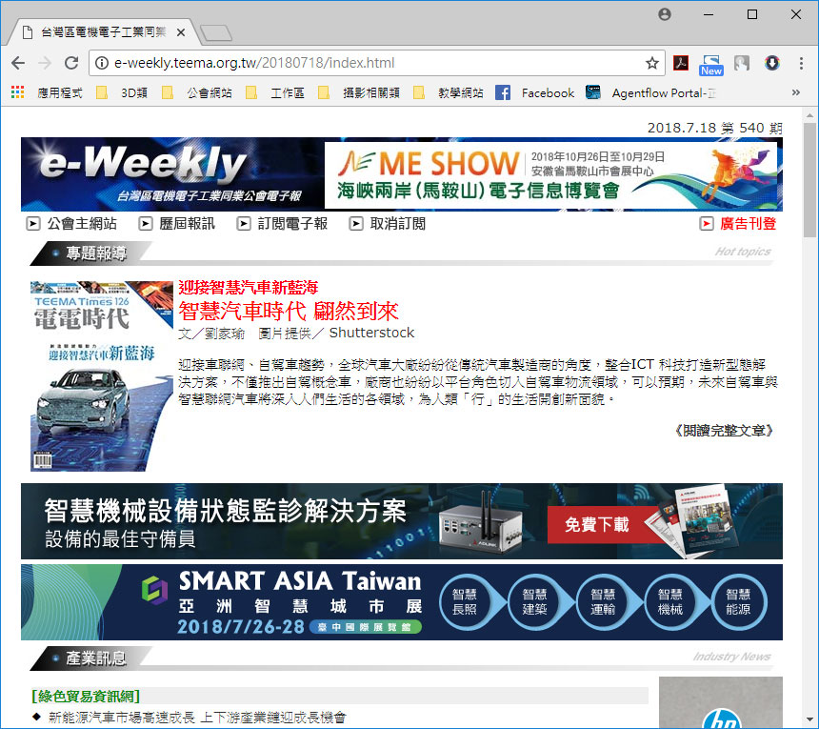Open the Agentflow Portal bookmark
The width and height of the screenshot is (819, 729).
coord(650,93)
